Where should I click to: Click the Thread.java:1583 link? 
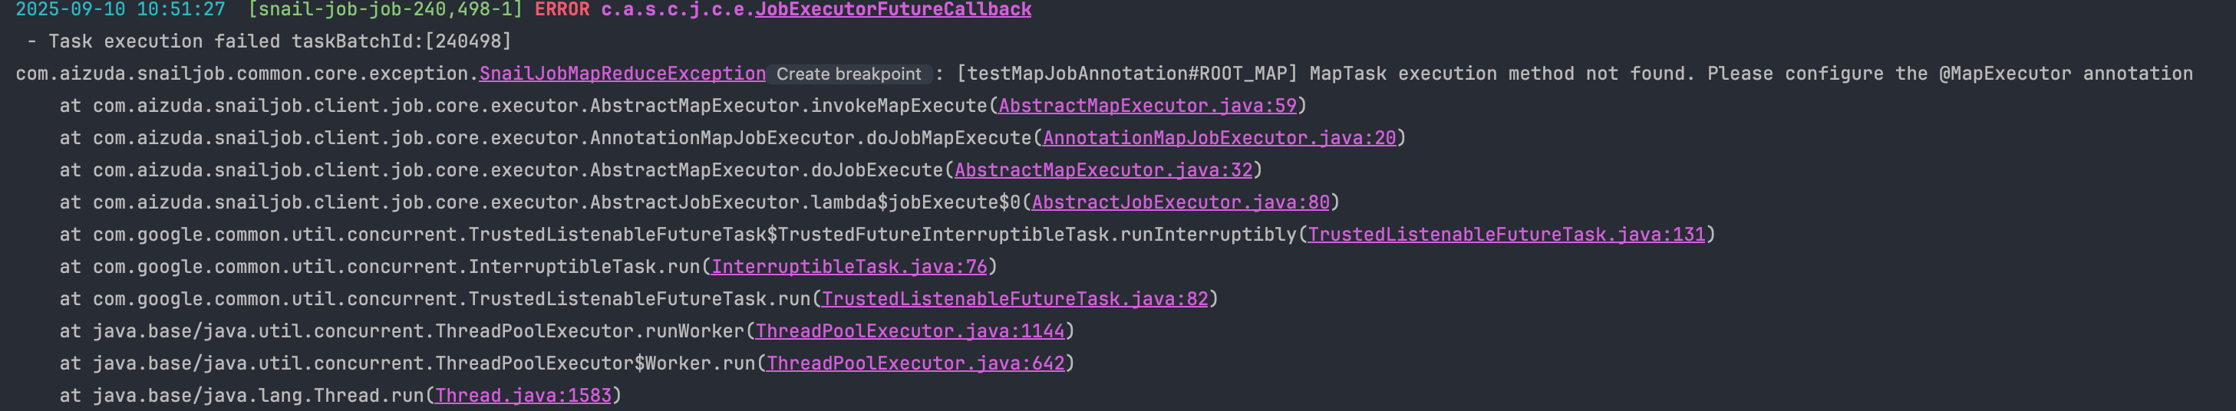(x=523, y=396)
